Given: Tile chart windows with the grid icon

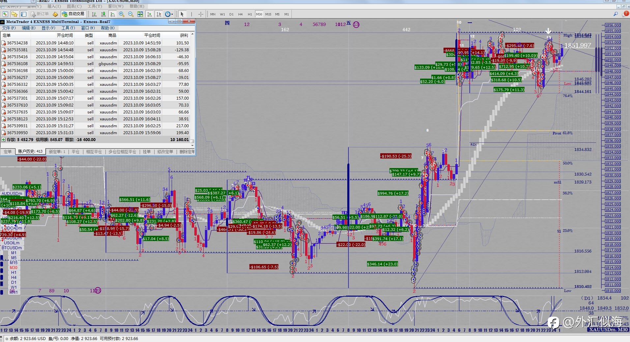Looking at the screenshot, I should click(140, 14).
